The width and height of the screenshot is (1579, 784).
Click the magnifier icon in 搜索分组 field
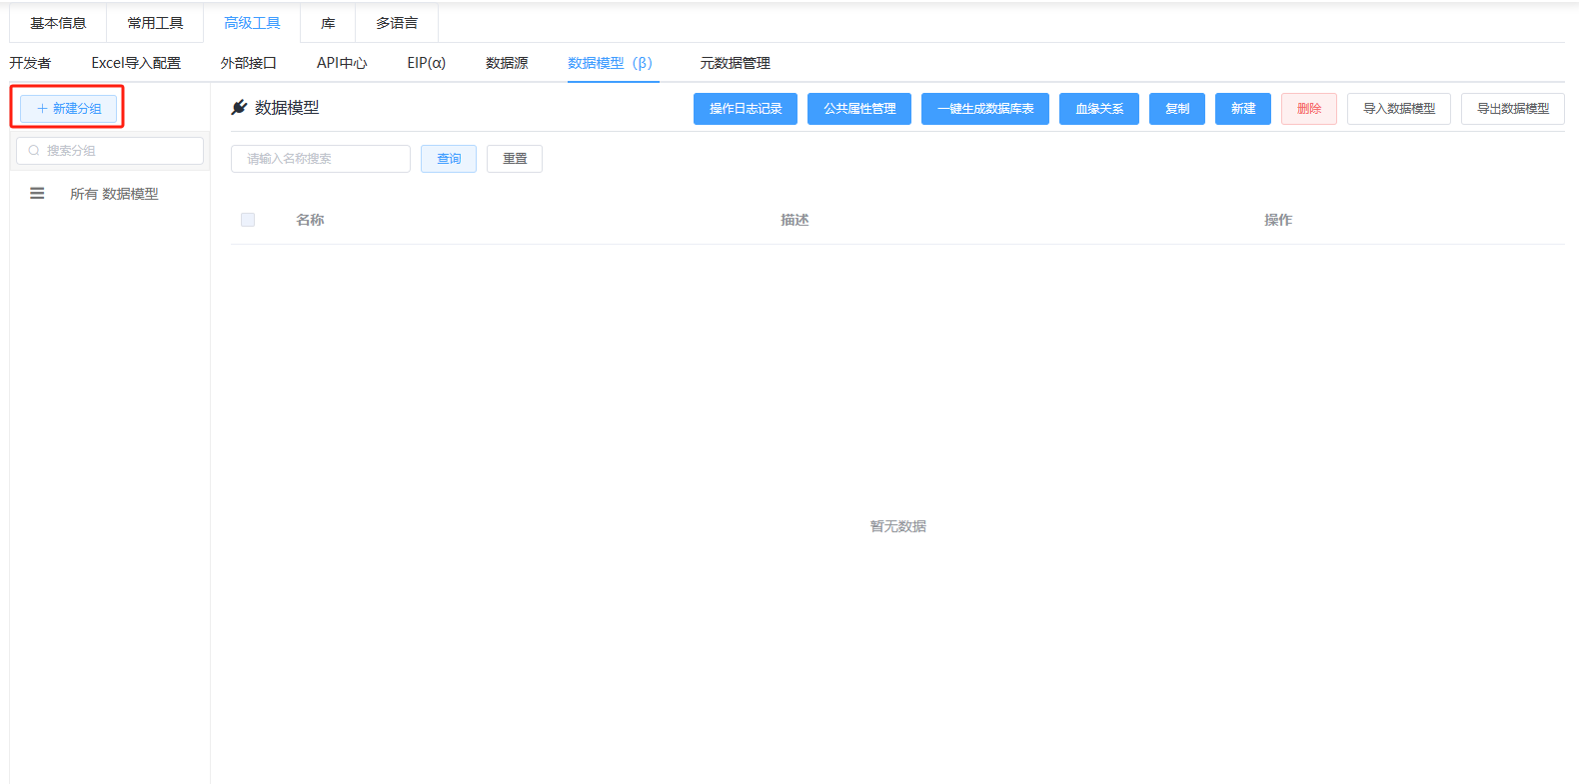coord(34,151)
